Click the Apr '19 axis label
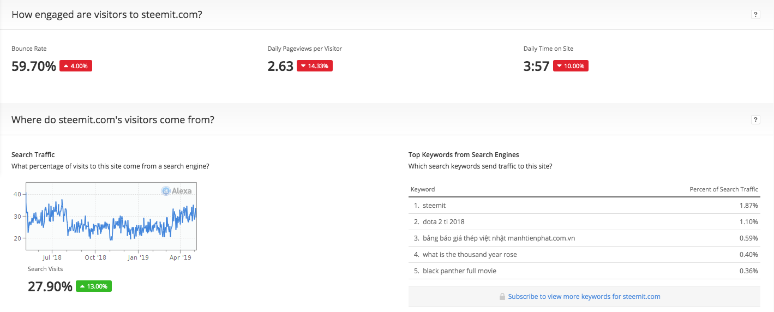Image resolution: width=774 pixels, height=312 pixels. click(180, 257)
